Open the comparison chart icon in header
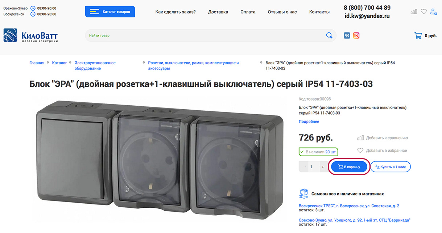Screen dimensions: 442x233 click(x=414, y=12)
